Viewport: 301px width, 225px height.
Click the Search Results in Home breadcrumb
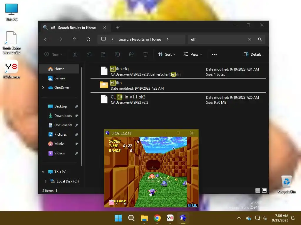tap(140, 39)
